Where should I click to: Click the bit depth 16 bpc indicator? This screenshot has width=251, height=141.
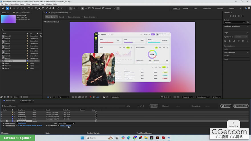point(16,97)
